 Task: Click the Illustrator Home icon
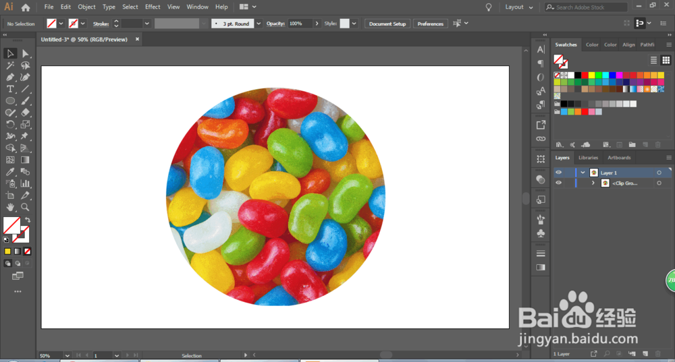point(26,7)
